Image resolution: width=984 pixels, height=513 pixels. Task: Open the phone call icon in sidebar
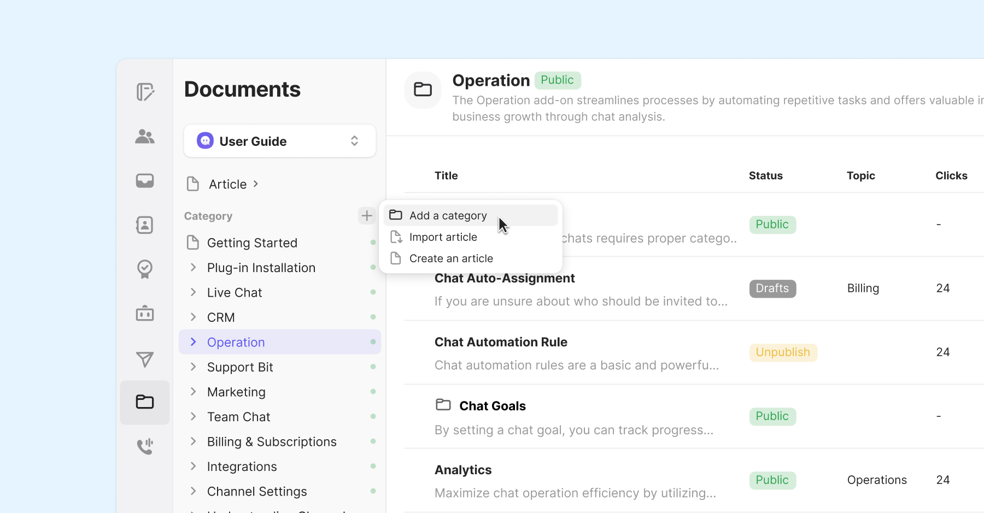point(145,446)
